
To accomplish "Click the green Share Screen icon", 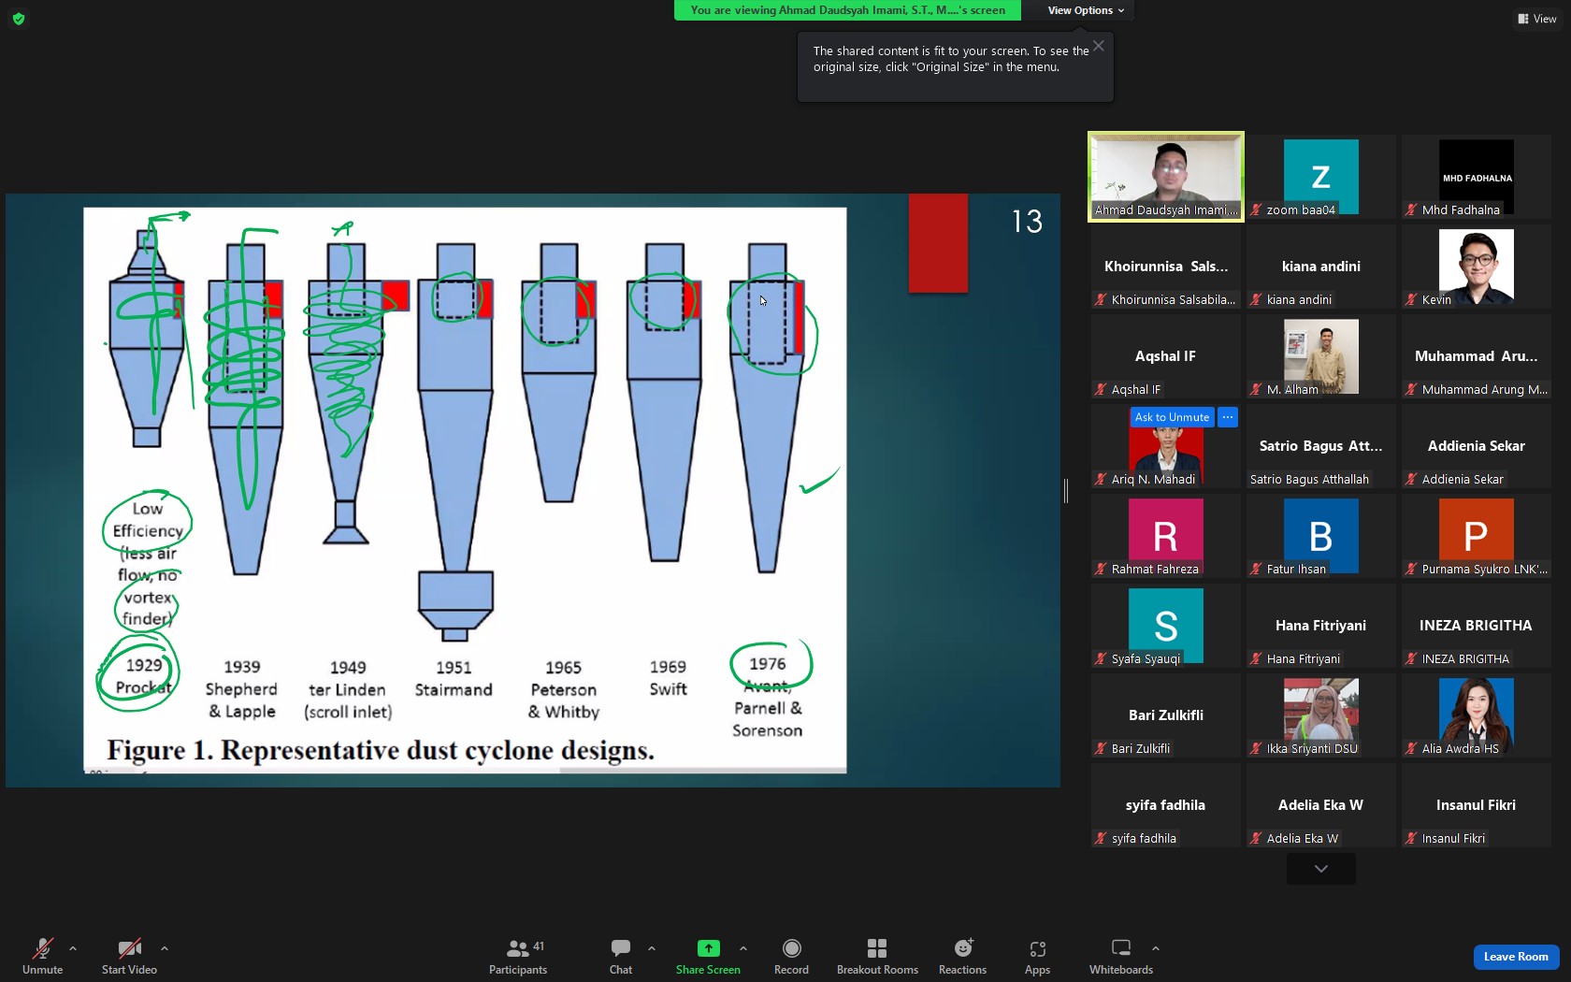I will coord(708,948).
